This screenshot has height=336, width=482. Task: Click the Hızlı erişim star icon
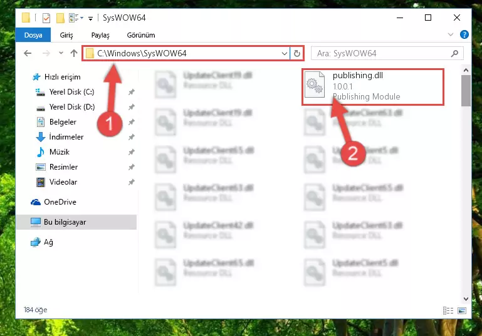click(x=36, y=77)
